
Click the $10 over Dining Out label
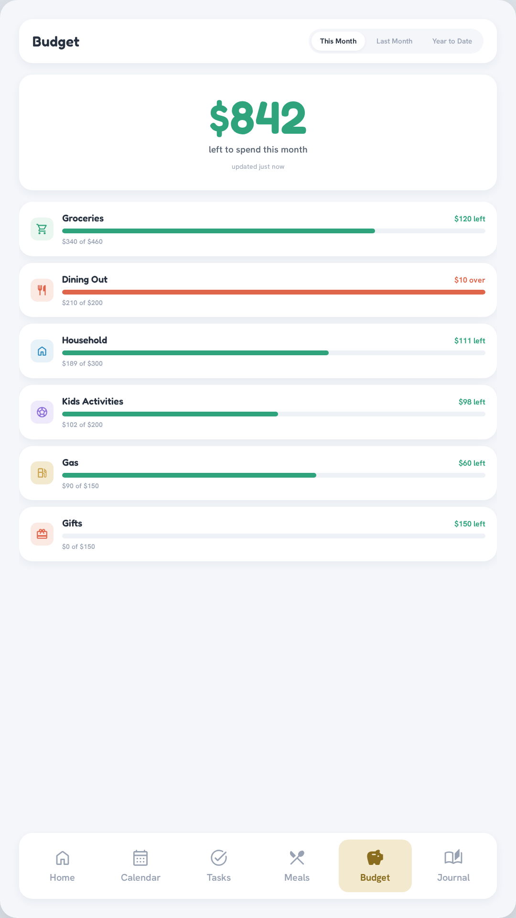[470, 280]
